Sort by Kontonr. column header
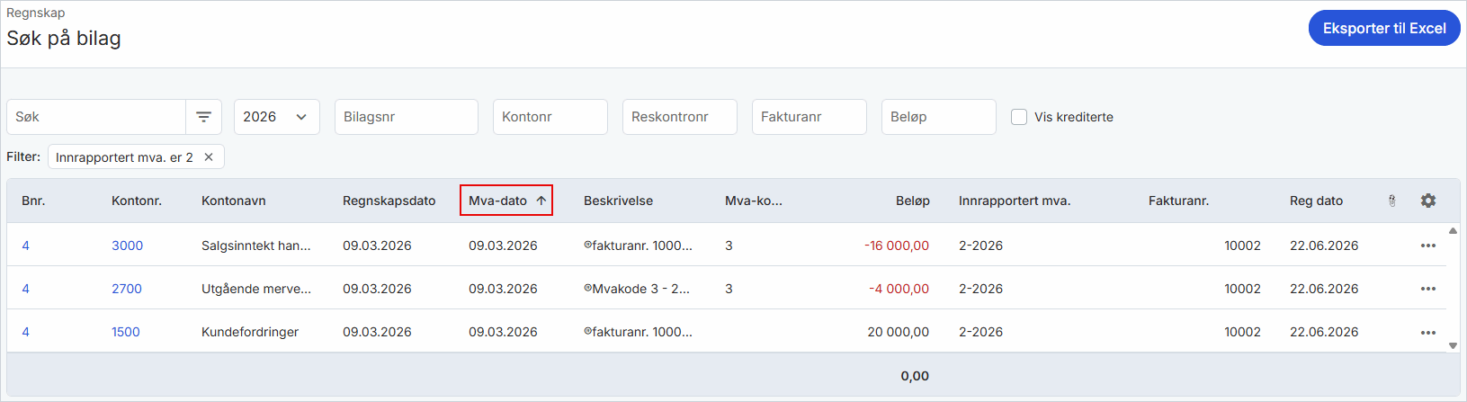This screenshot has width=1467, height=402. coord(137,201)
